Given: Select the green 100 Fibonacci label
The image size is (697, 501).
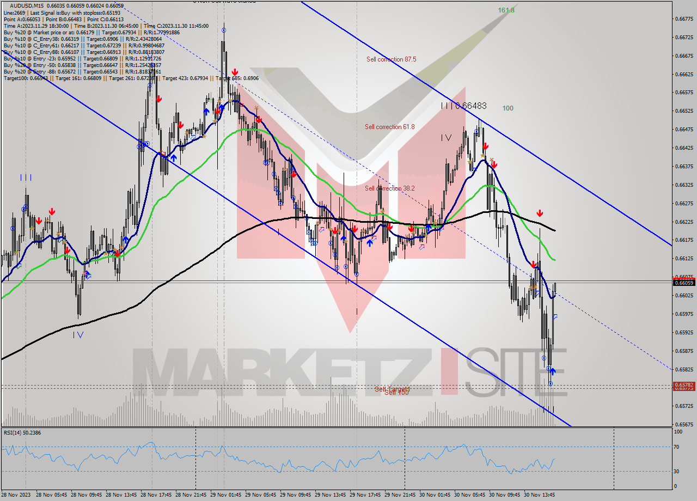Looking at the screenshot, I should [508, 108].
